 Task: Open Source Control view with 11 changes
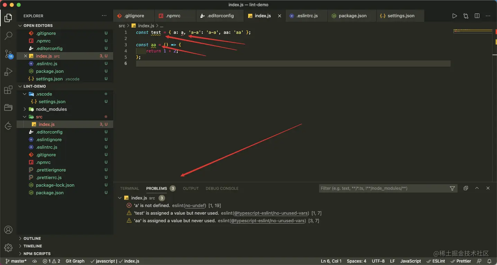pyautogui.click(x=8, y=54)
